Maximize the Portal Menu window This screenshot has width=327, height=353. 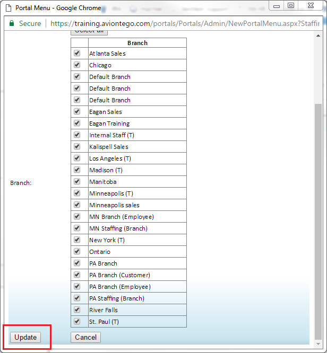point(291,6)
